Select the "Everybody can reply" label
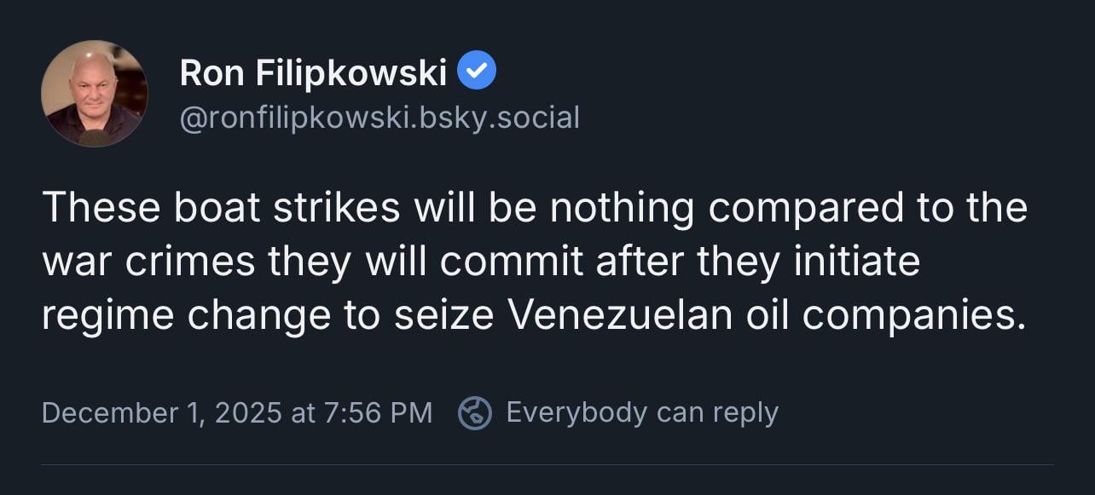This screenshot has height=495, width=1095. (x=642, y=413)
